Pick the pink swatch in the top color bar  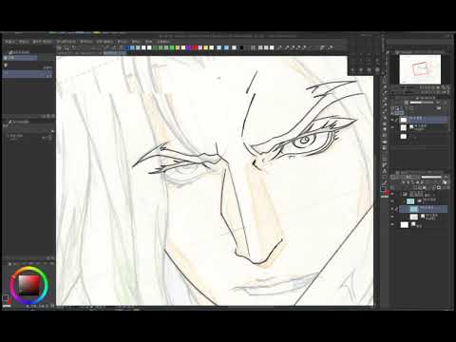[x=200, y=47]
